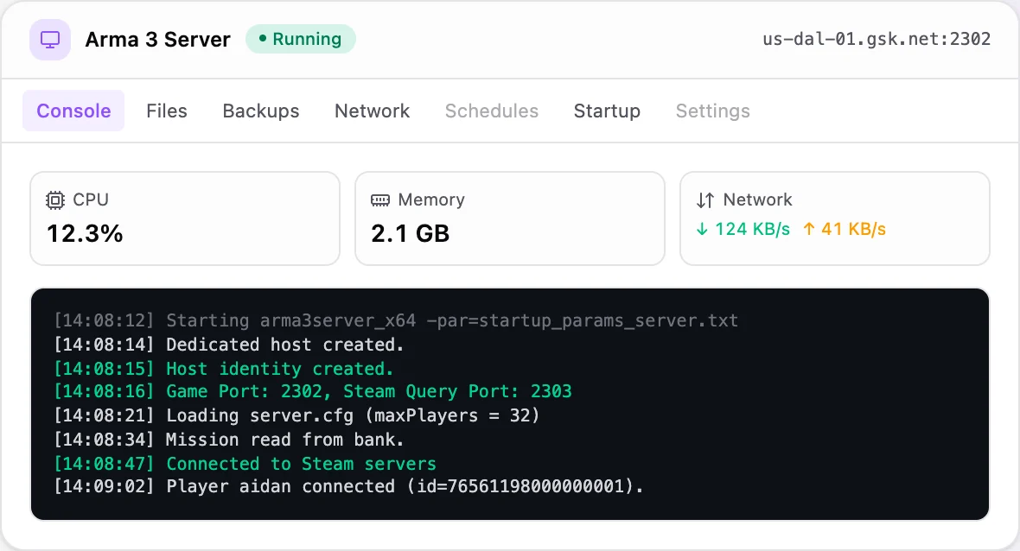The height and width of the screenshot is (551, 1020).
Task: Click log line Mission read from bank
Action: click(x=229, y=440)
